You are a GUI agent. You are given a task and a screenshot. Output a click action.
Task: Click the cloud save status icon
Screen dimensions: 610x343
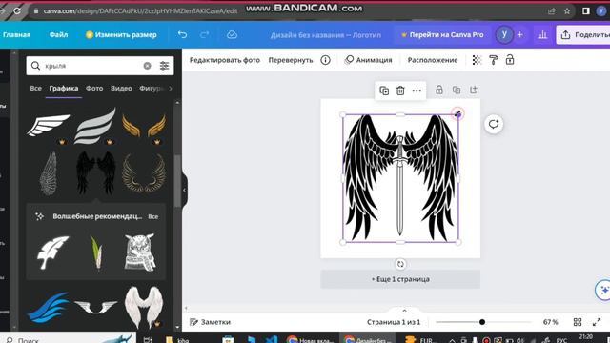tap(232, 34)
